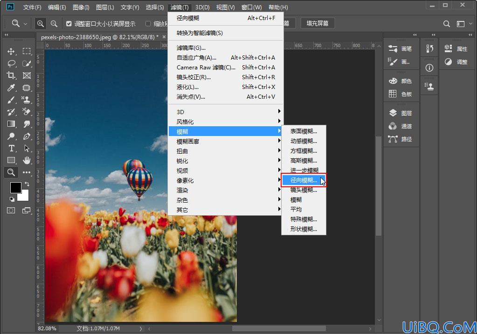The width and height of the screenshot is (477, 334).
Task: Select the Move tool
Action: click(11, 51)
